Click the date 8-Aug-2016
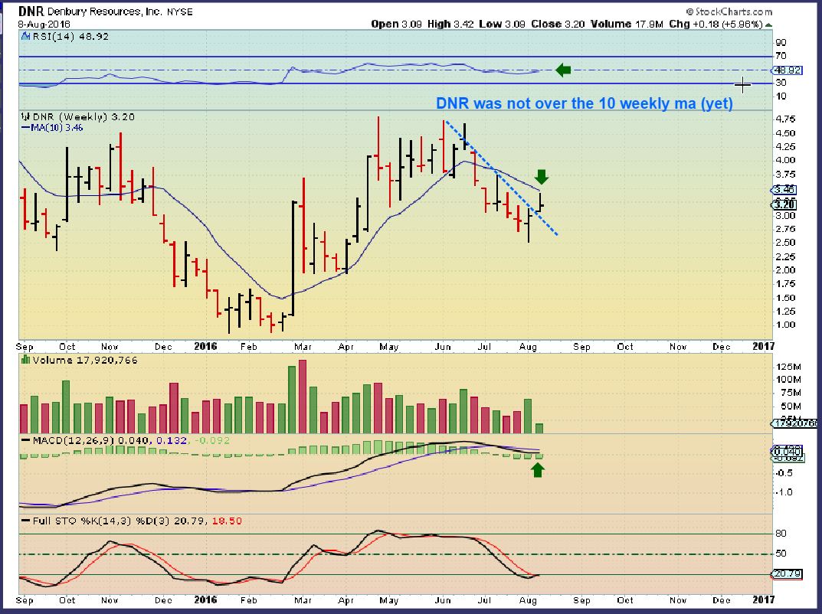822x614 pixels. tap(44, 24)
